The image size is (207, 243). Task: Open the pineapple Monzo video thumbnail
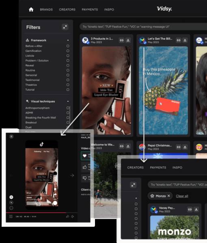[163, 91]
